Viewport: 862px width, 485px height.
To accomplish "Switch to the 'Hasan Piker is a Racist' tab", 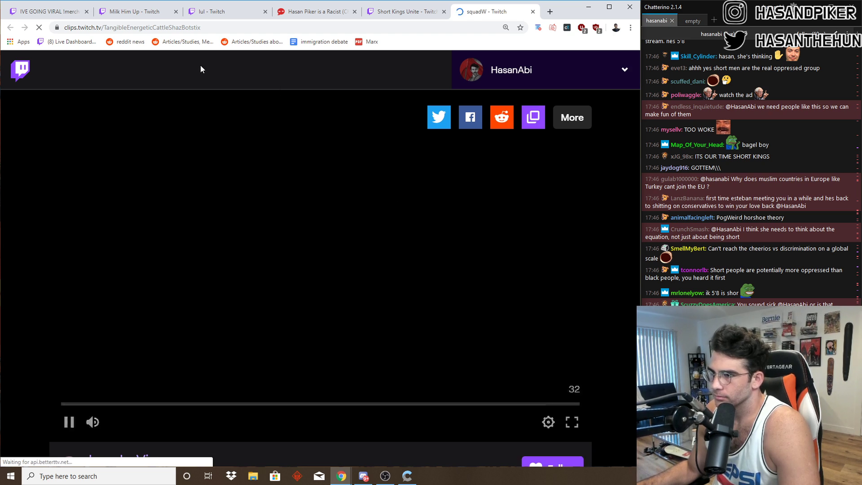I will click(317, 11).
